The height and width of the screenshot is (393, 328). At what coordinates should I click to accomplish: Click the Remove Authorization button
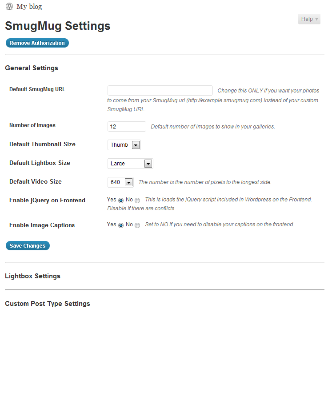coord(37,43)
